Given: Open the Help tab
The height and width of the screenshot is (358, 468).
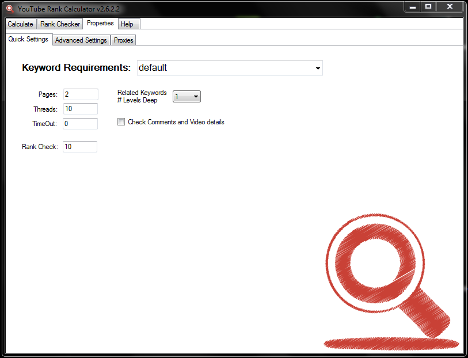Looking at the screenshot, I should click(129, 24).
